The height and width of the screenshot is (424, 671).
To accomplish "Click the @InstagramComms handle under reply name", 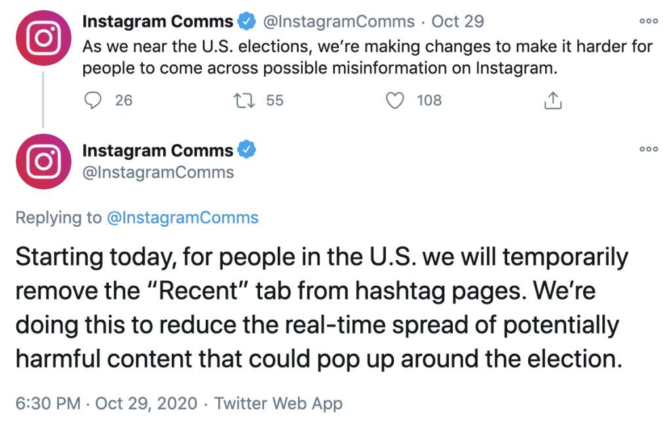I will (x=158, y=172).
